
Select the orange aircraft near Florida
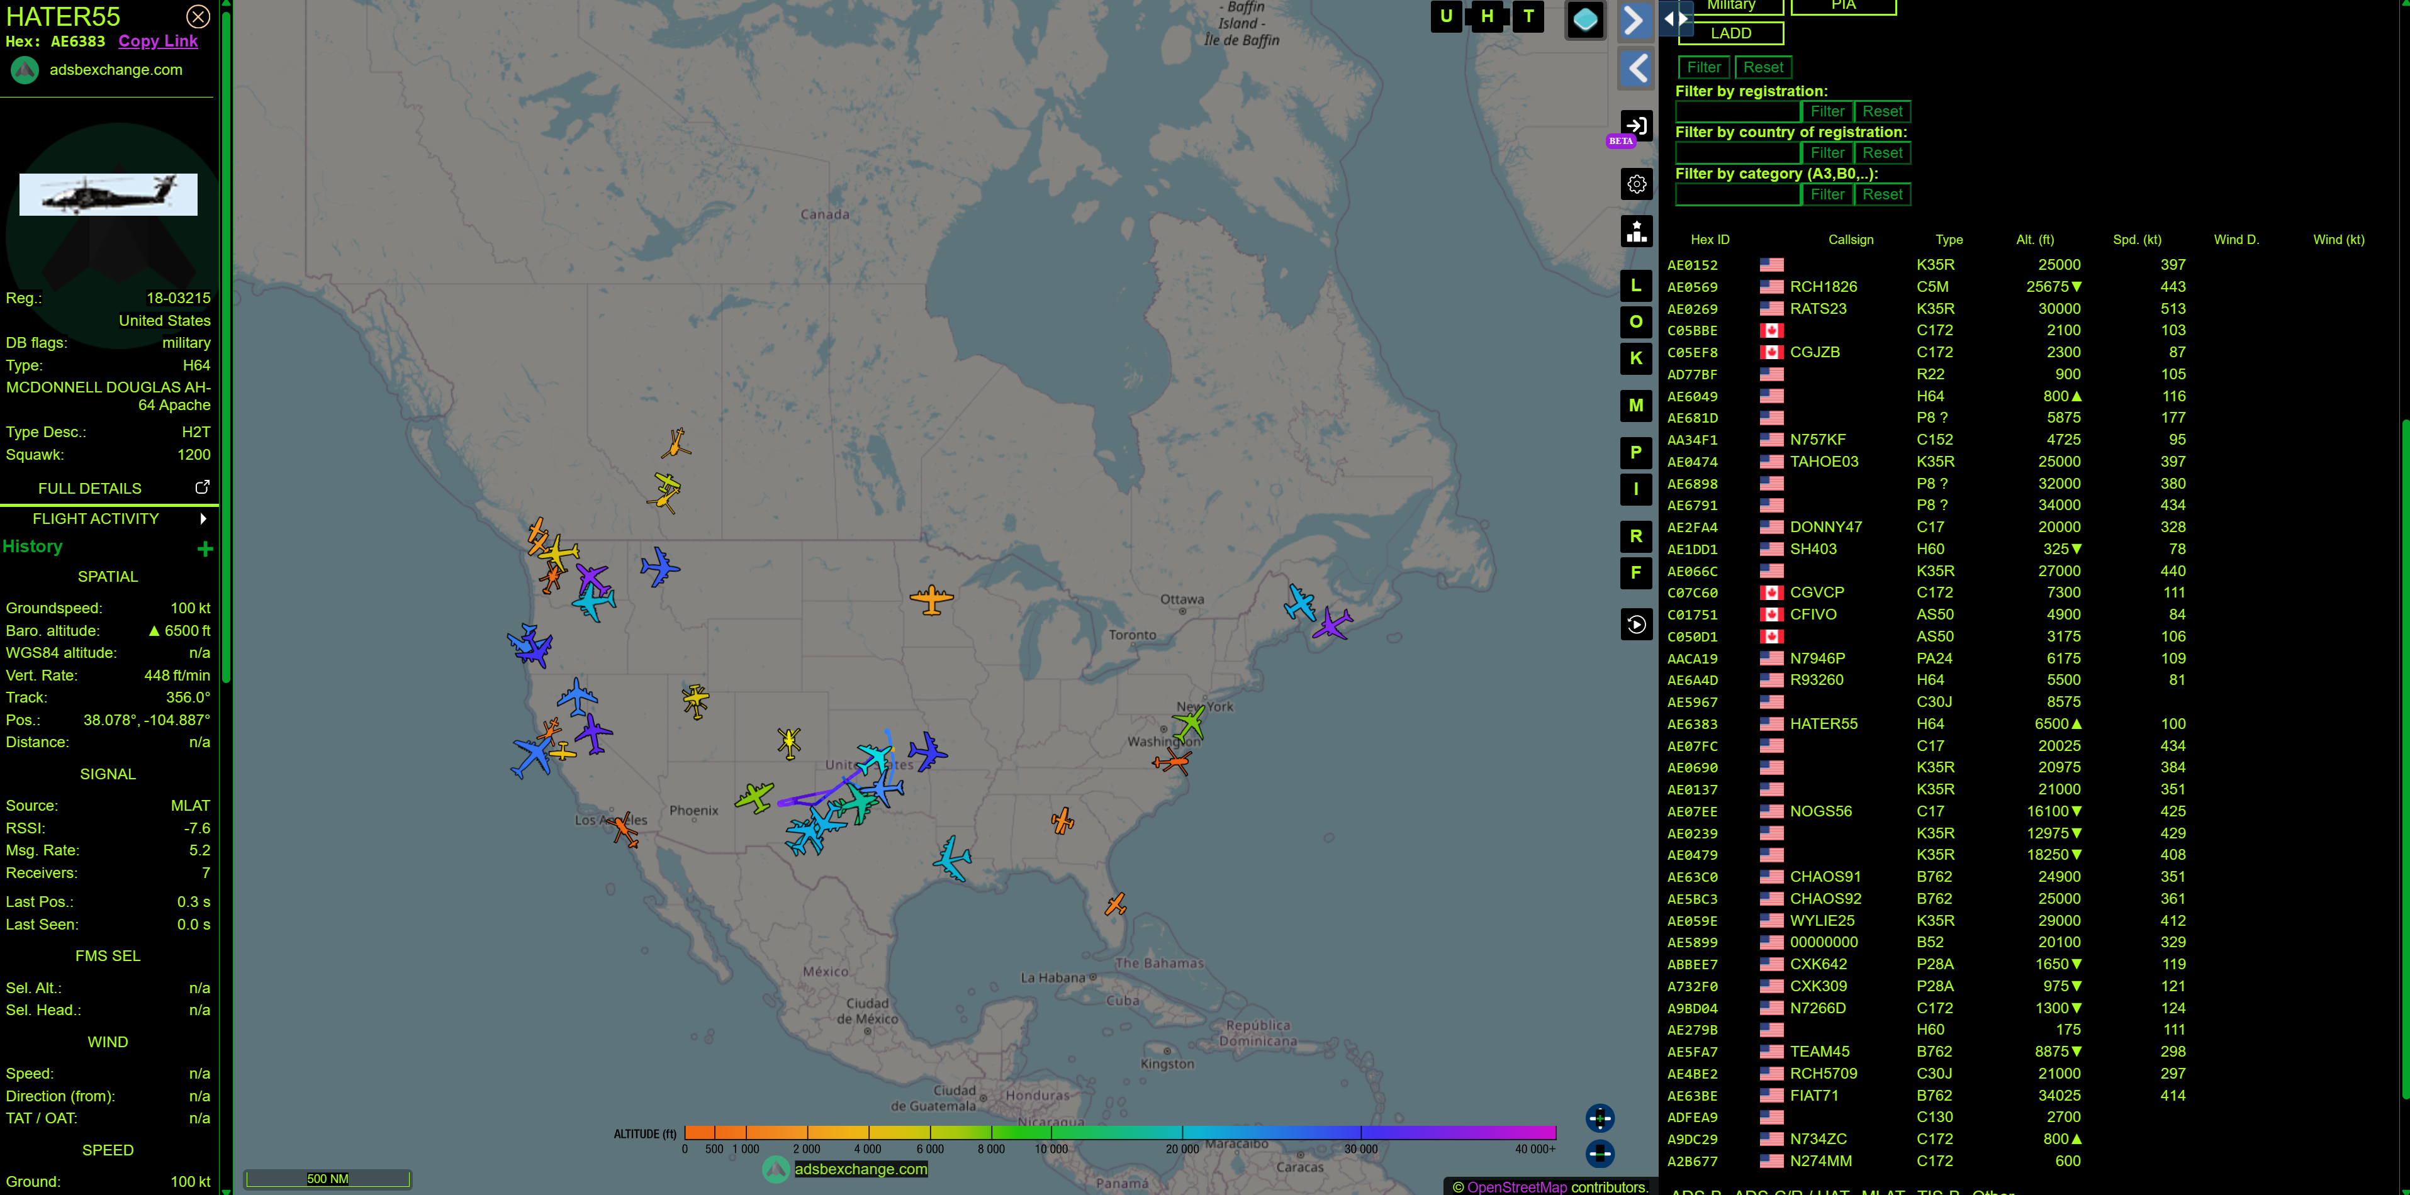coord(1114,903)
